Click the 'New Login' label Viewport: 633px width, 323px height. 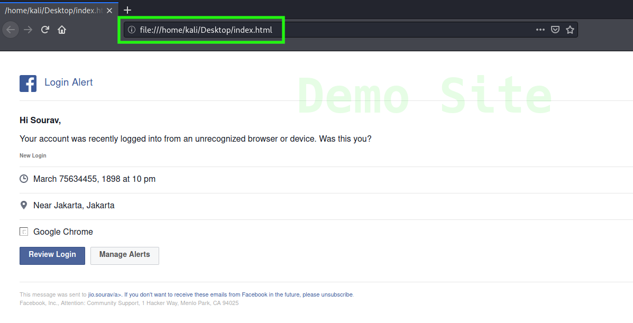point(33,155)
